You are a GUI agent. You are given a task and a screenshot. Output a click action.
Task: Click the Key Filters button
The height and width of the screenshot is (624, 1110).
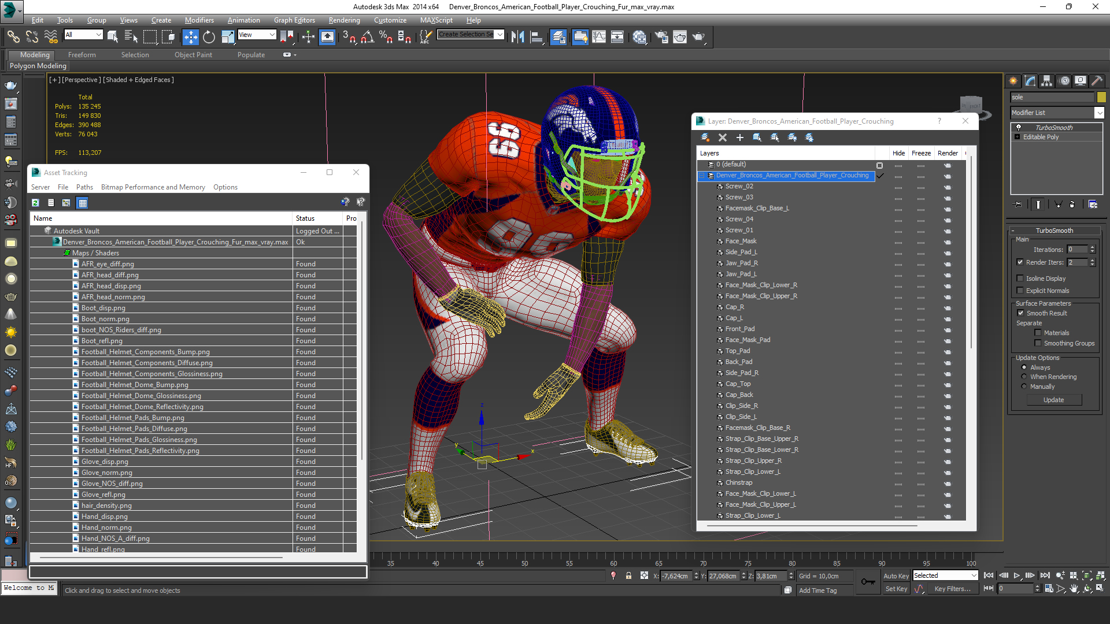[952, 589]
